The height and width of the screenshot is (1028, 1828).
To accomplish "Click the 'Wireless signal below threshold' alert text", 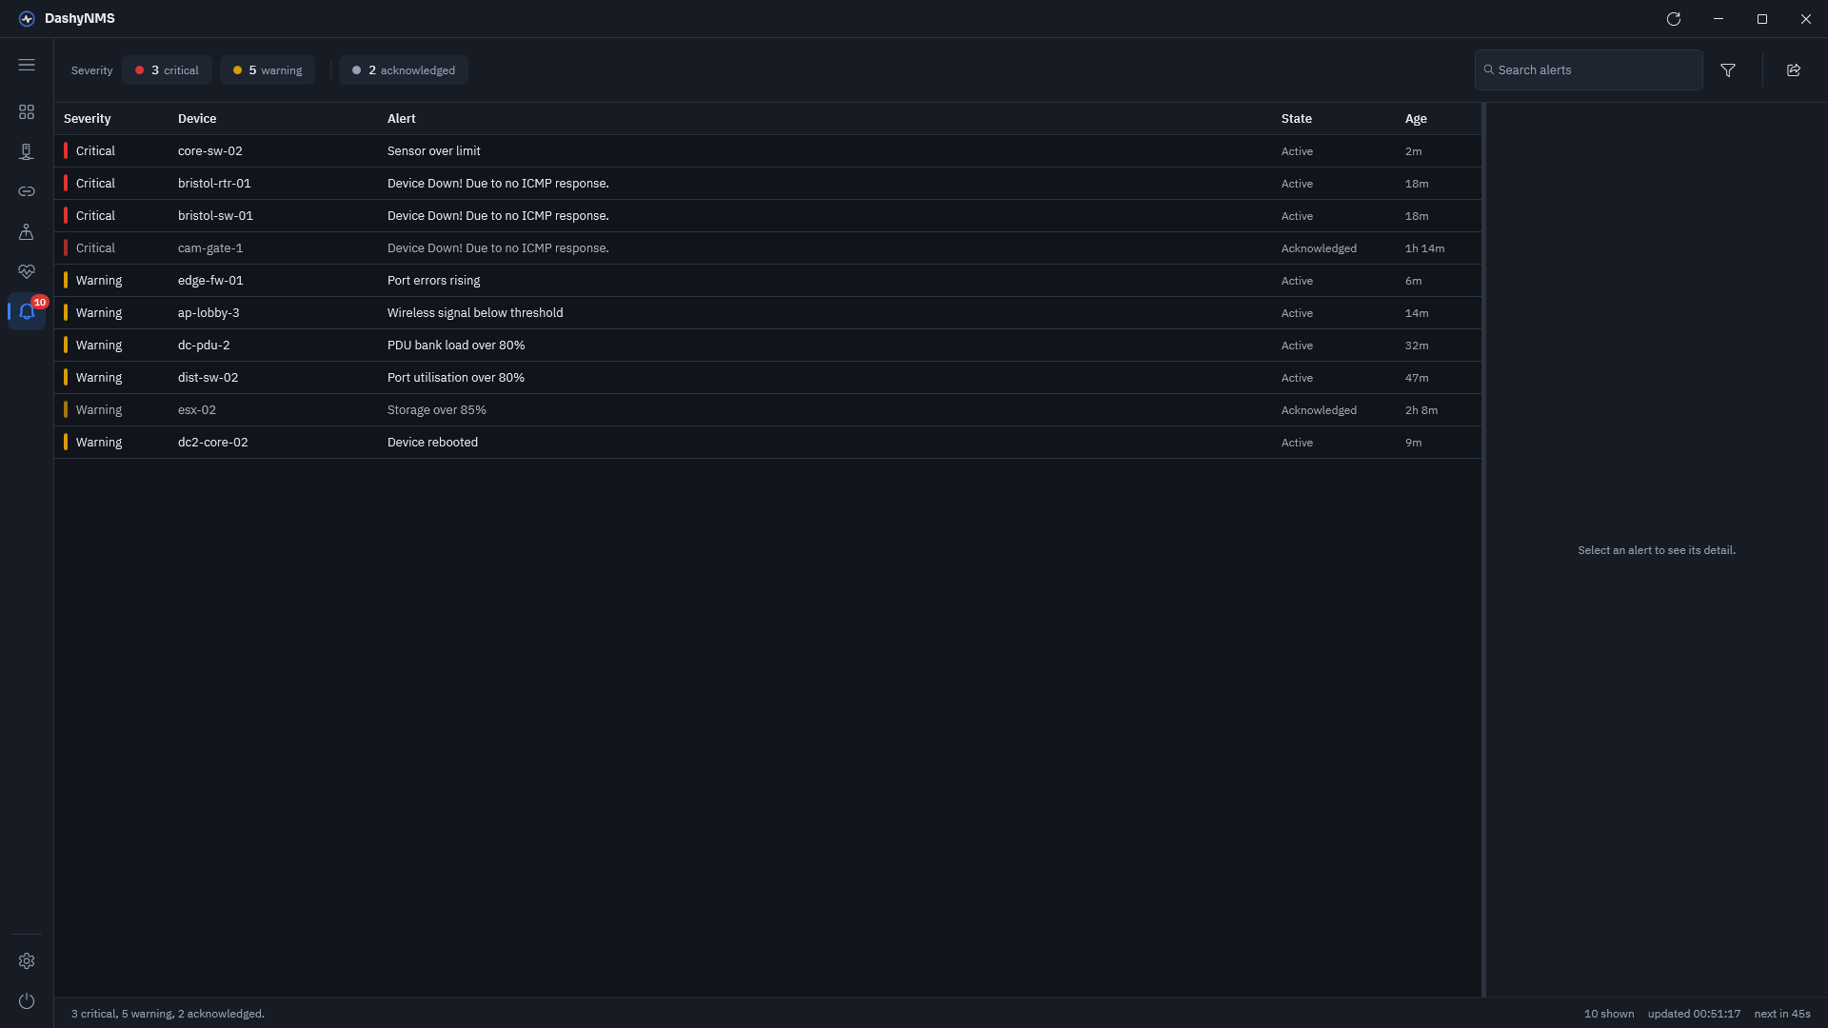I will pos(475,313).
